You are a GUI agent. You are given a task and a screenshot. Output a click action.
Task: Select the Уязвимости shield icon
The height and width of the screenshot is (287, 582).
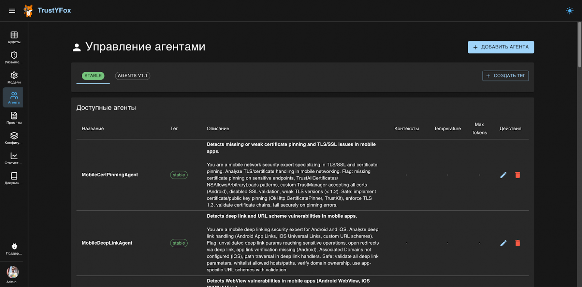(x=14, y=57)
